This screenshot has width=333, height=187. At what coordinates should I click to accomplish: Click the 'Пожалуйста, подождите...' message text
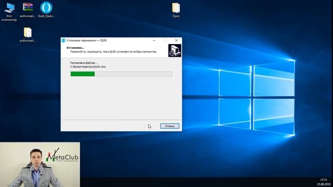click(113, 51)
